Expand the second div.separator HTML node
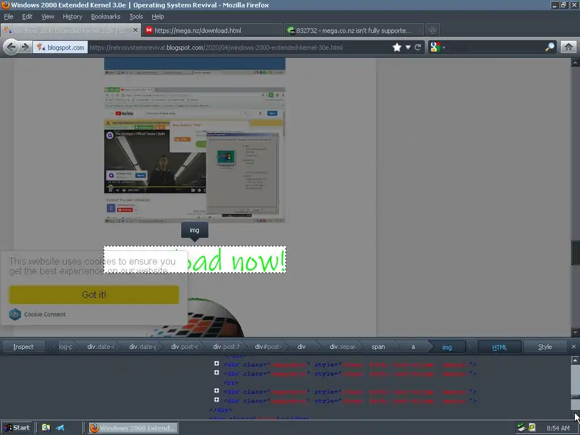Image resolution: width=580 pixels, height=435 pixels. pos(216,373)
